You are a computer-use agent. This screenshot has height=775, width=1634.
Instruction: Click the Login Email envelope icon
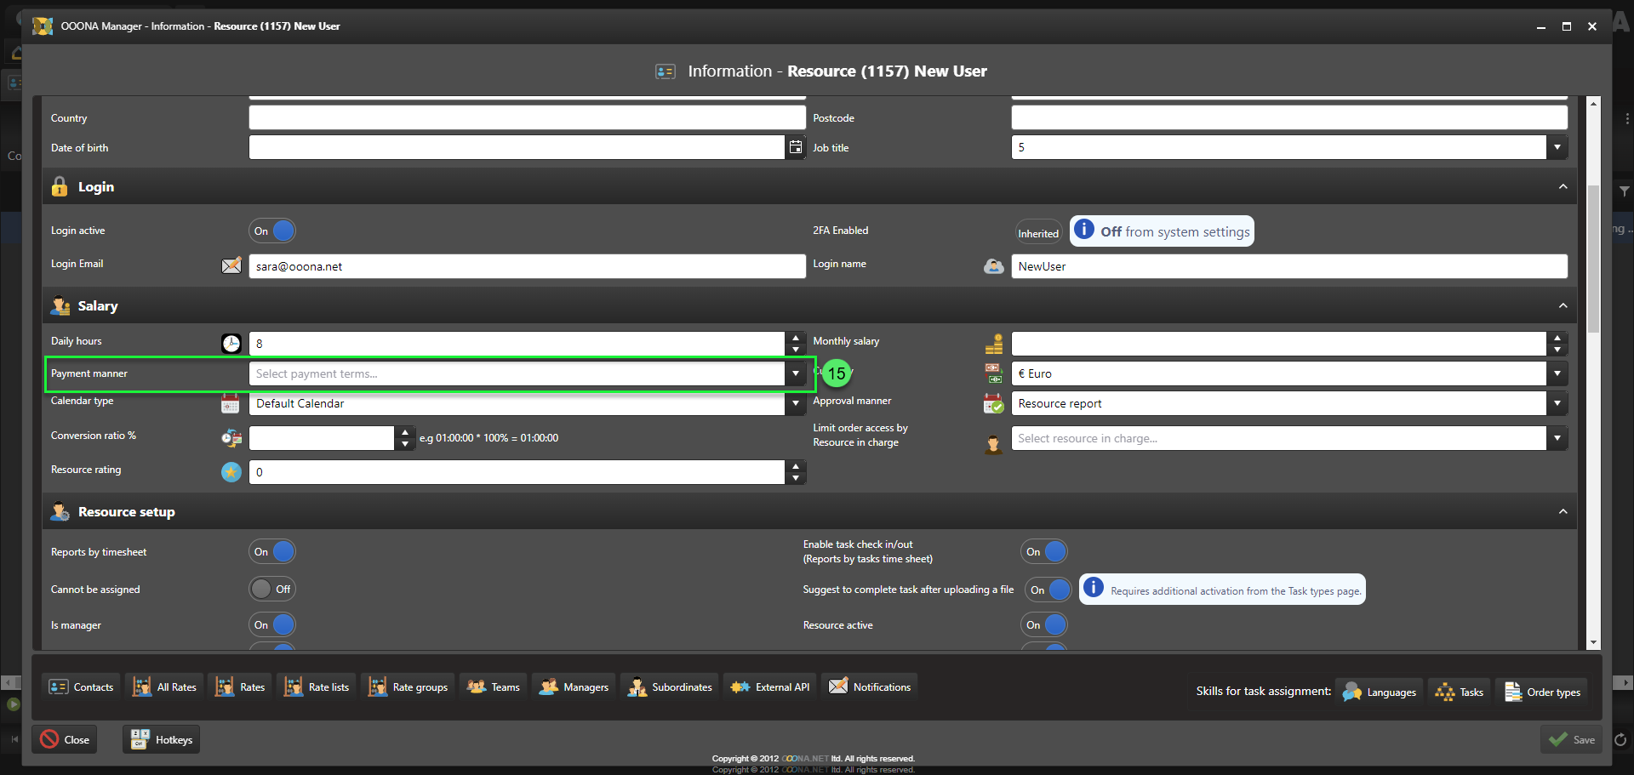click(231, 265)
